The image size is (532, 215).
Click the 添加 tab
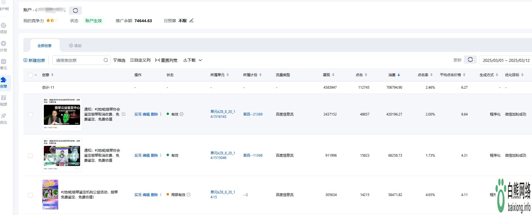tap(75, 46)
